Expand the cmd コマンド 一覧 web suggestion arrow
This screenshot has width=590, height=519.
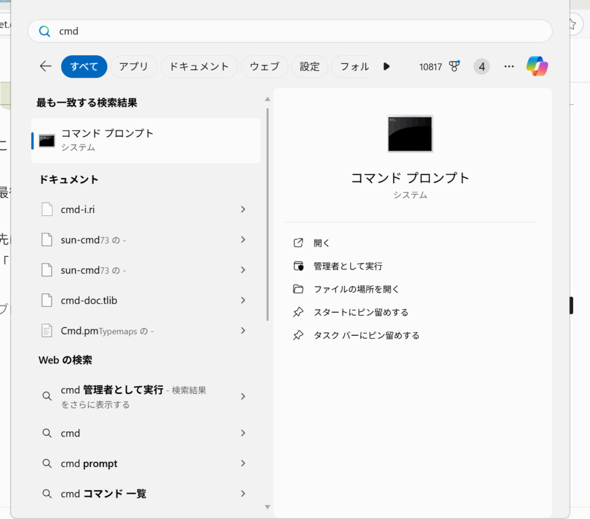click(243, 494)
